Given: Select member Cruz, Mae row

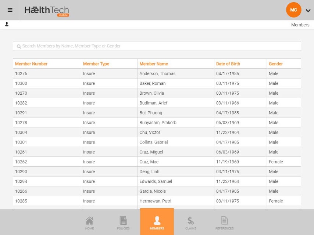Looking at the screenshot, I should click(157, 162).
